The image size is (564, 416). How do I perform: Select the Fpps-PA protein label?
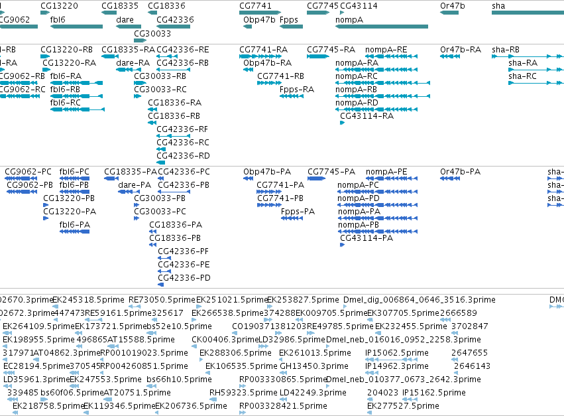298,212
